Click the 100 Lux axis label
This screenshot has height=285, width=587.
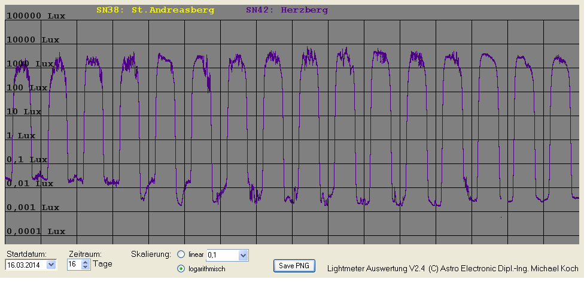(x=27, y=87)
